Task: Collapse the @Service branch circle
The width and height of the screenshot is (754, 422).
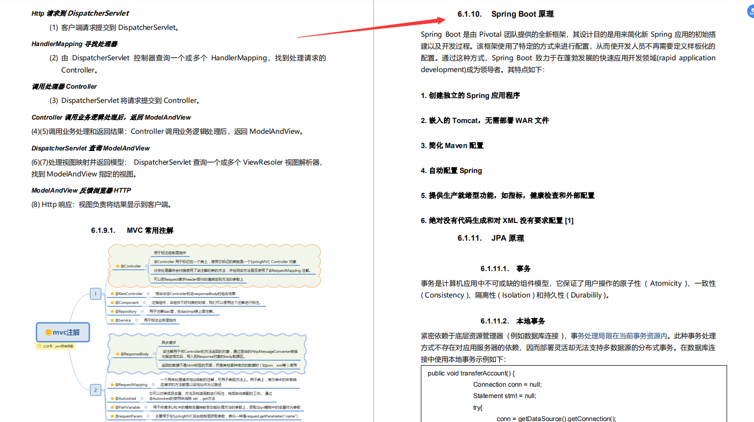Action: point(137,320)
